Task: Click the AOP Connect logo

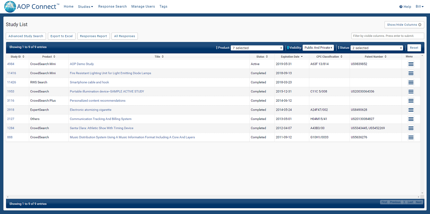Action: coord(32,6)
